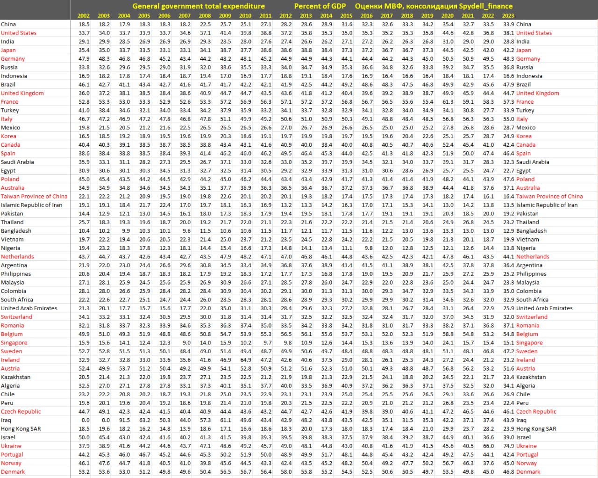Select the 2019 year column header
Viewport: 598px width, 478px height.
[x=427, y=16]
